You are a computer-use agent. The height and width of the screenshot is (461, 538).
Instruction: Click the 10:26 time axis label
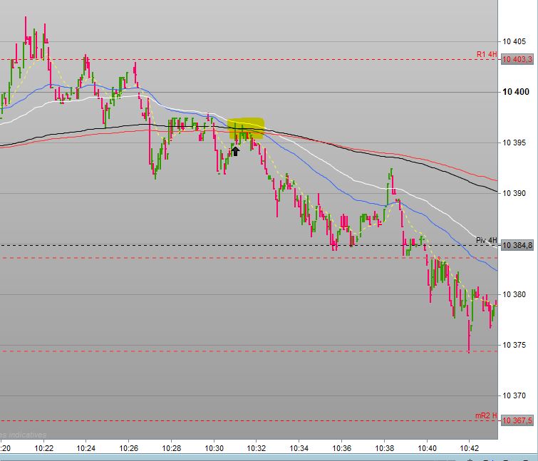[x=129, y=448]
